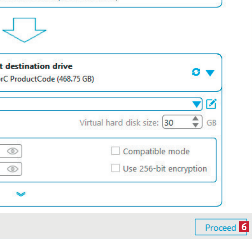Open the dropdown arrow beside the edit icon
Screen dimensions: 252x239
pyautogui.click(x=196, y=104)
